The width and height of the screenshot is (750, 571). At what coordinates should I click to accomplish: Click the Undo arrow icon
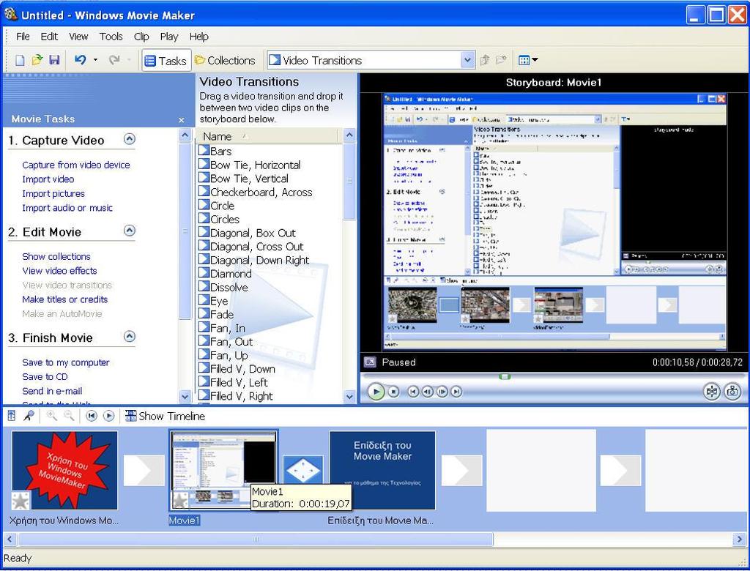pos(81,60)
